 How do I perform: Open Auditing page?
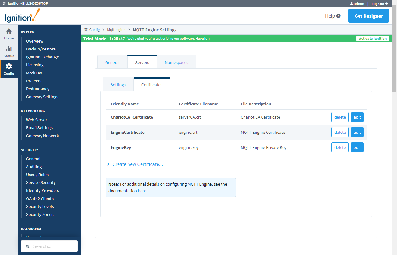coord(34,167)
